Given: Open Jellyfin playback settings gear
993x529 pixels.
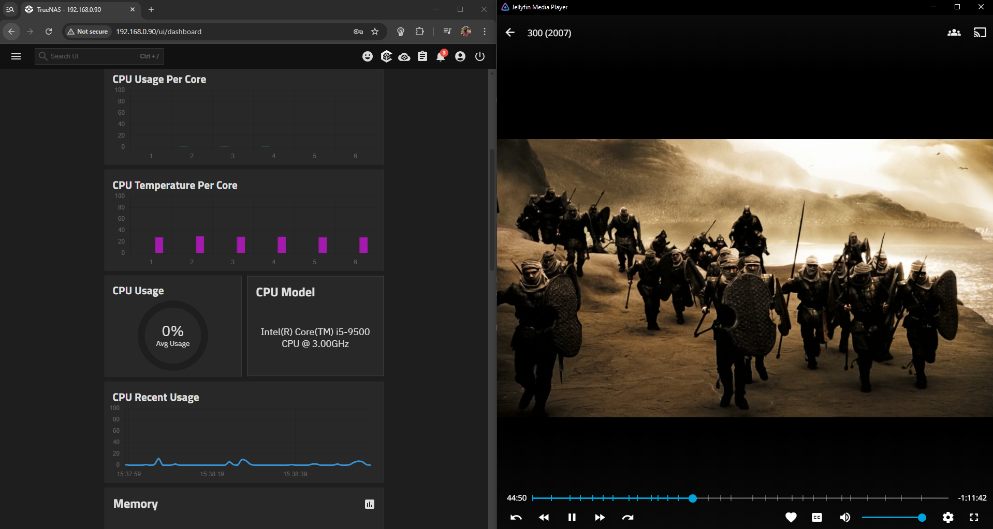Looking at the screenshot, I should [x=948, y=517].
